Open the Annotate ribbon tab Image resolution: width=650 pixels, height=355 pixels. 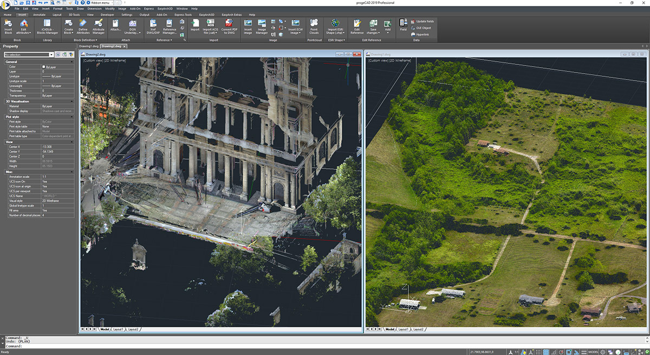point(39,15)
